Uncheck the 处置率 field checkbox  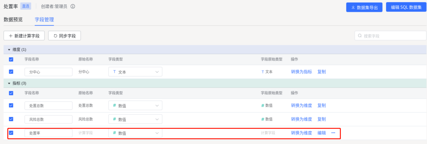pyautogui.click(x=11, y=133)
